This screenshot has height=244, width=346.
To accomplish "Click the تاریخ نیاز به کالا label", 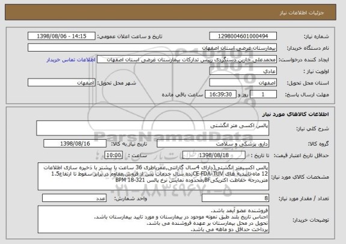I will [129, 144].
